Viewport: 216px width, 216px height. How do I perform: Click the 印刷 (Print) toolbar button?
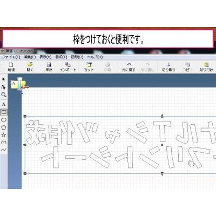click(107, 67)
